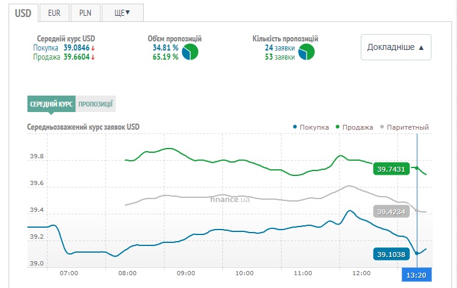Click the red down arrow beside Продажа rate
Image resolution: width=457 pixels, height=288 pixels.
coord(93,57)
